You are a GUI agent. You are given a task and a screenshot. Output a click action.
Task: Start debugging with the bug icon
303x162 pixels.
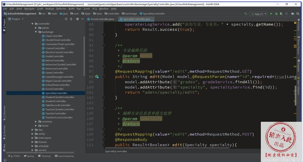276,14
